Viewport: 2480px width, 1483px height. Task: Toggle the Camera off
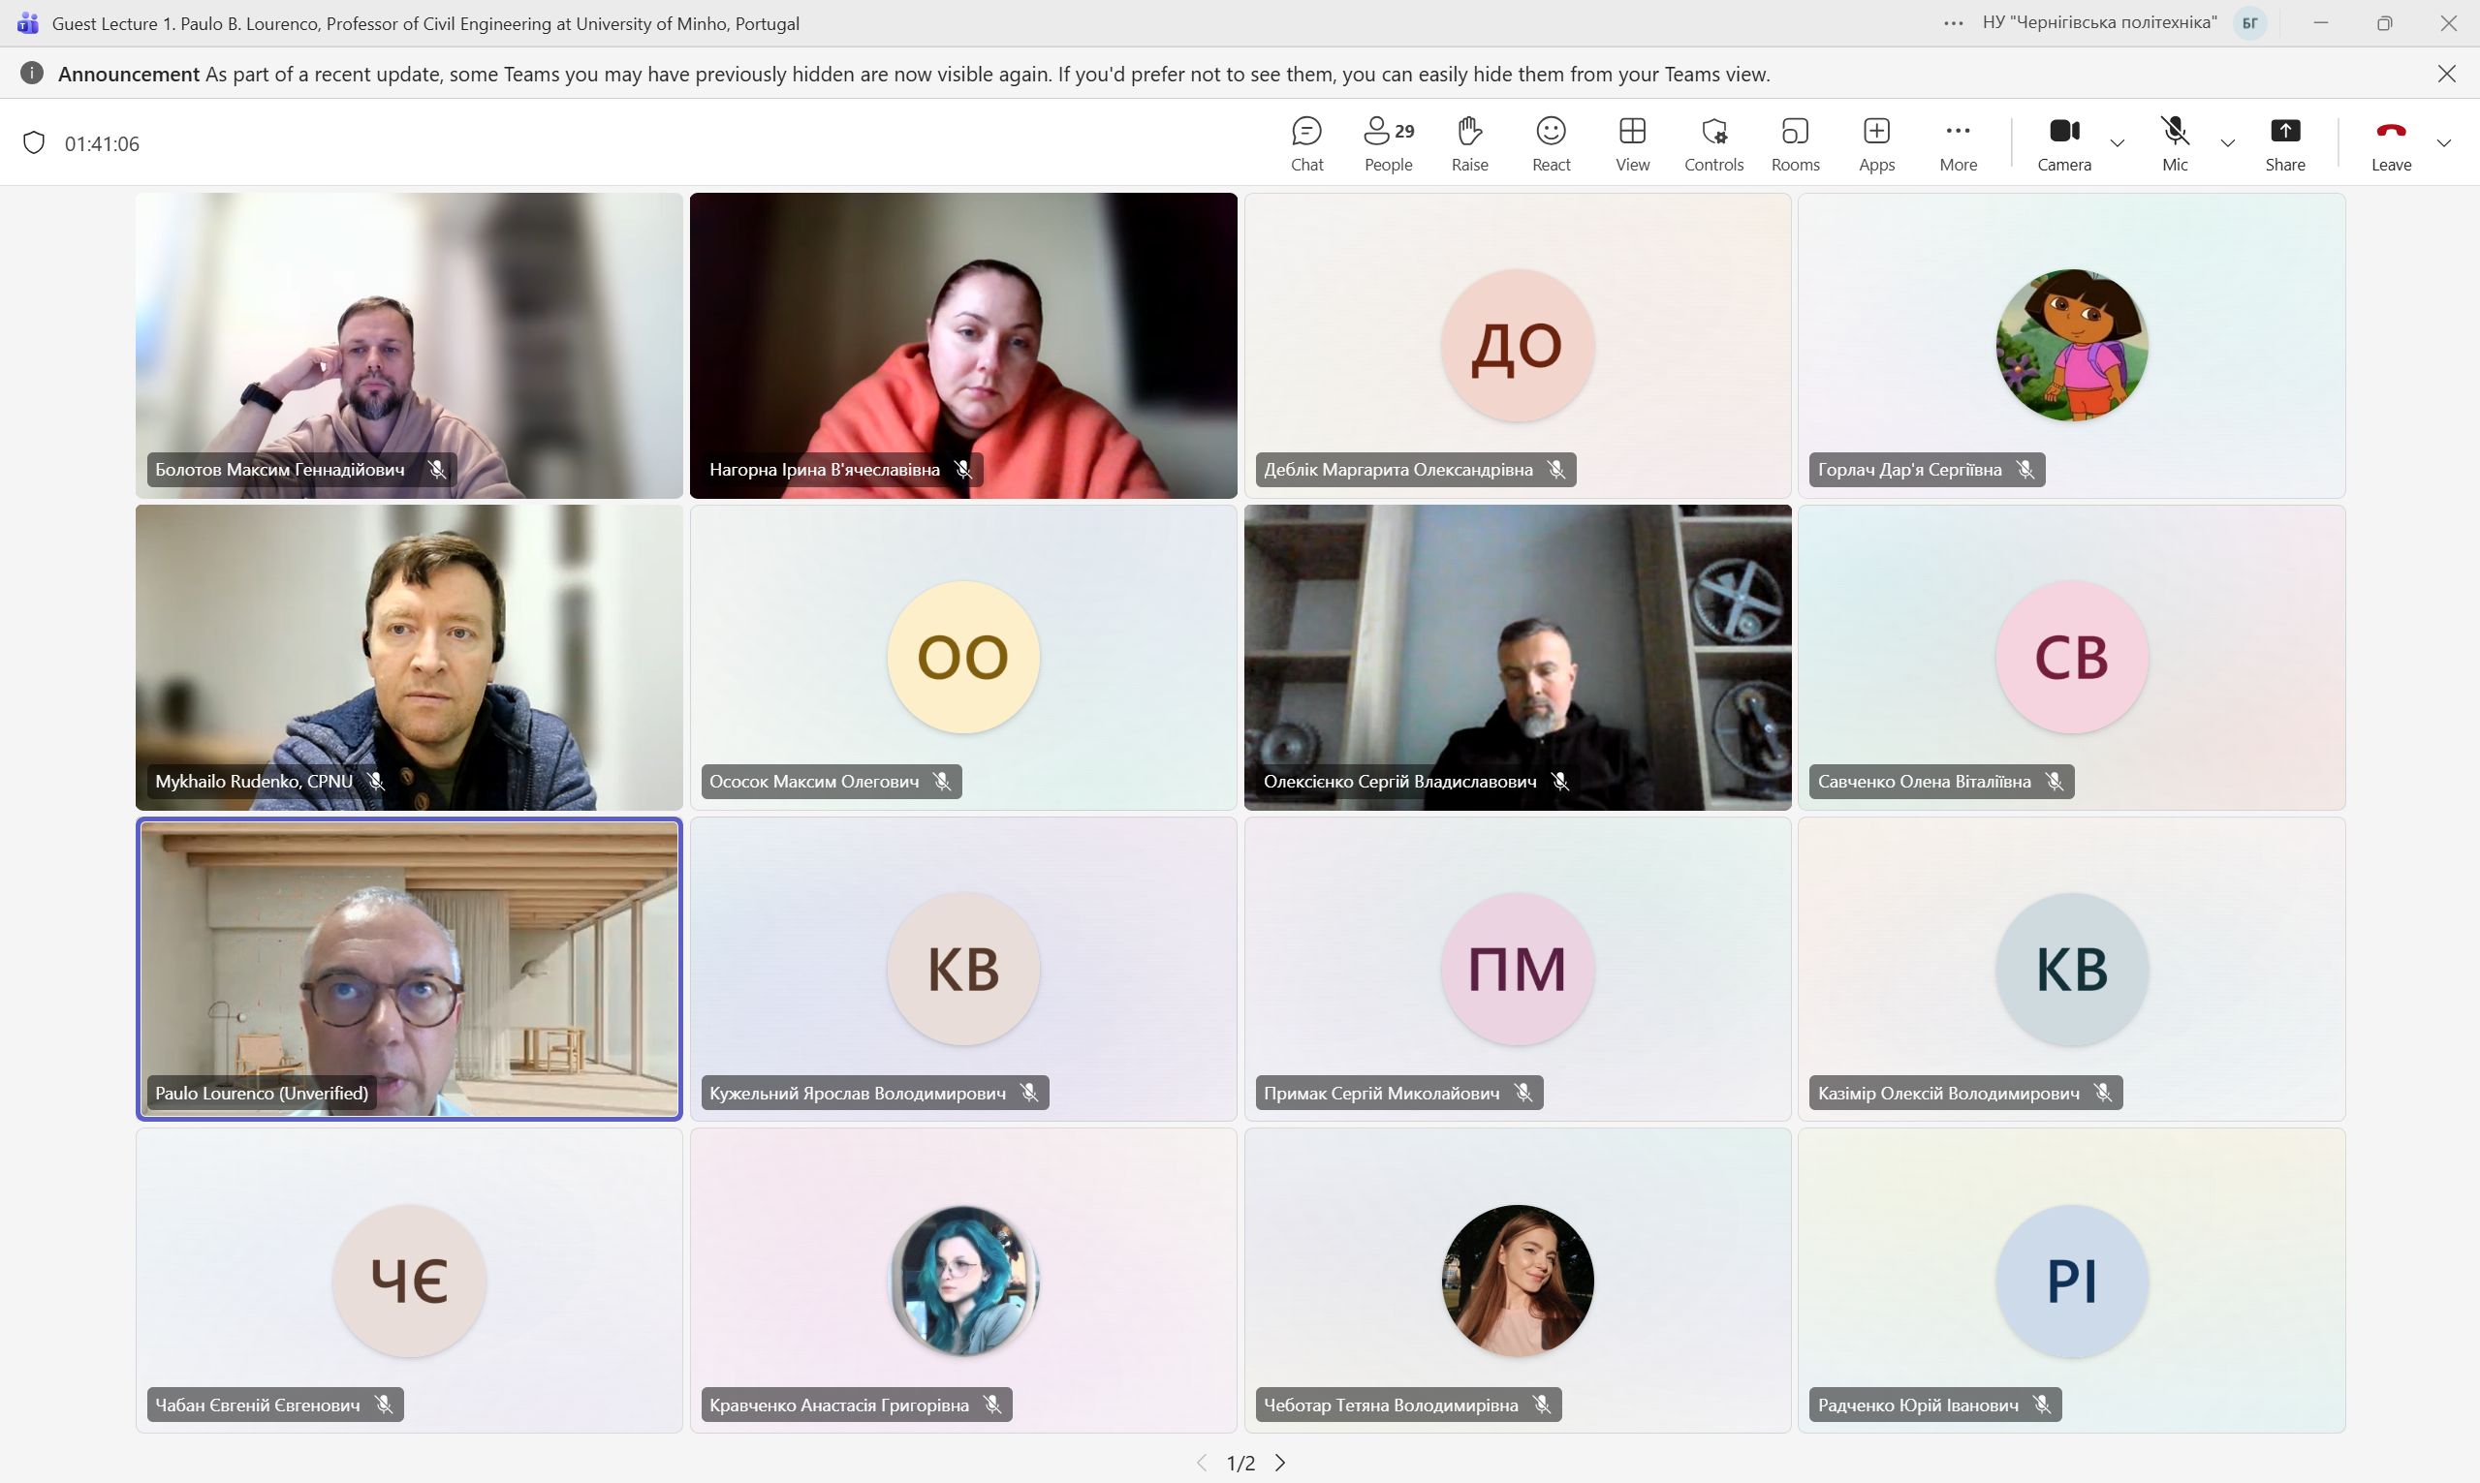(x=2063, y=143)
